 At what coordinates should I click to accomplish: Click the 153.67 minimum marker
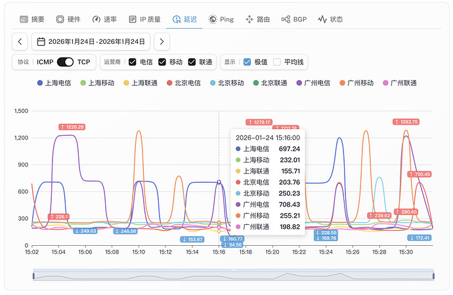coord(192,239)
